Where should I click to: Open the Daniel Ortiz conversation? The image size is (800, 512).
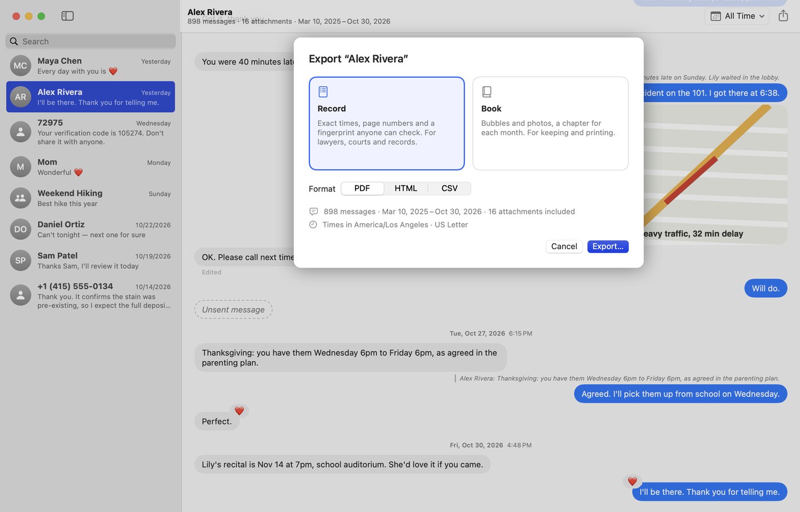click(91, 229)
